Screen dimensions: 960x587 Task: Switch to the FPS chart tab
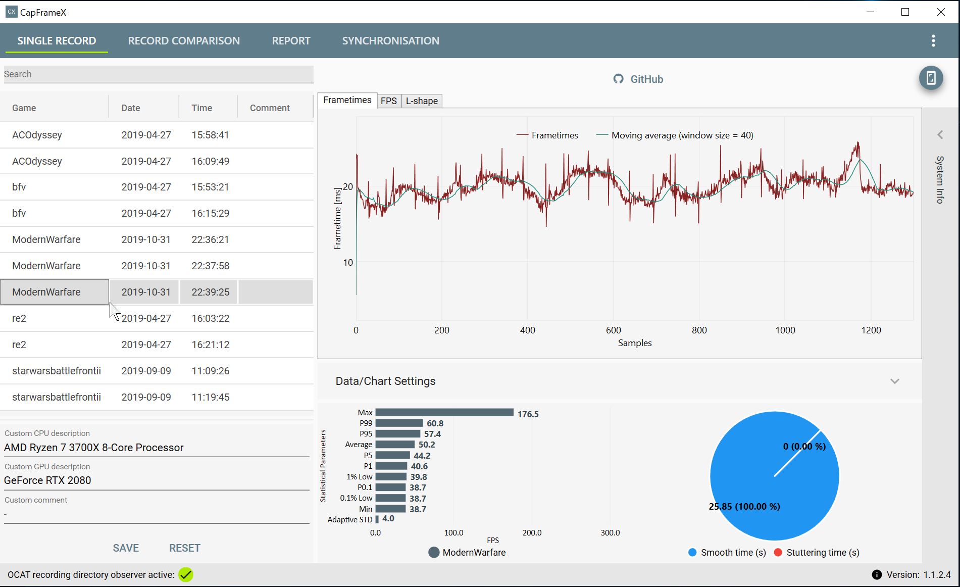[x=389, y=101]
